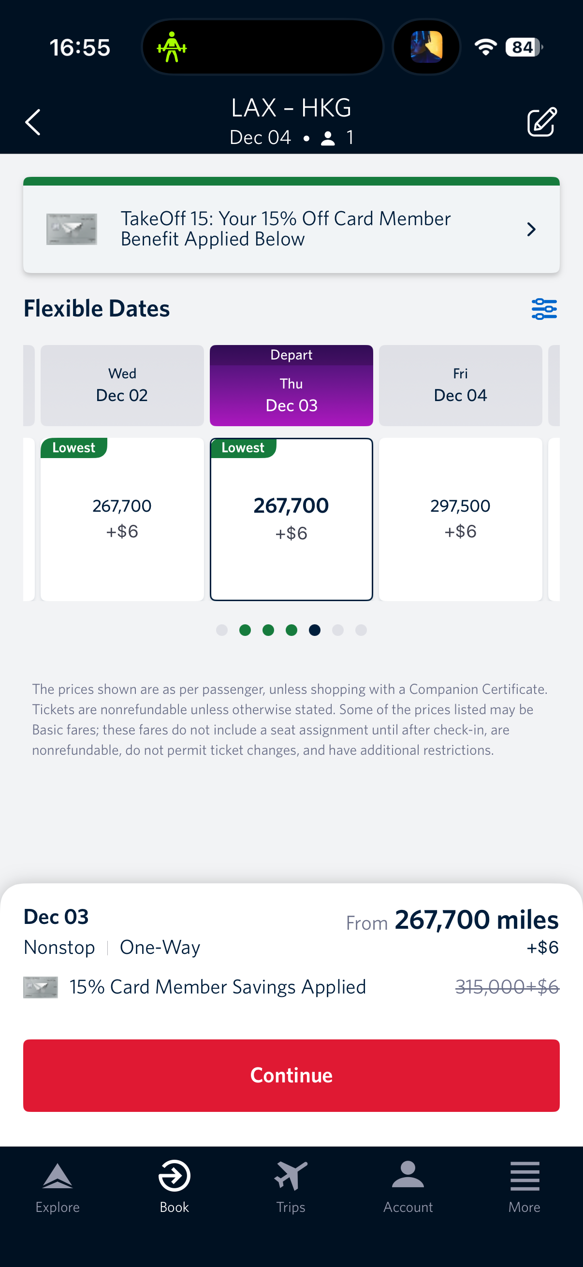The image size is (583, 1267).
Task: Choose the 267,700 miles fare for Dec 02
Action: [x=122, y=519]
